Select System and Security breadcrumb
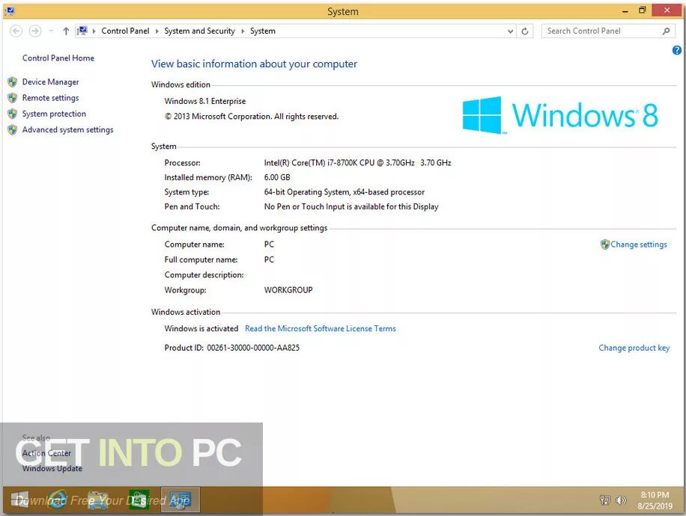The height and width of the screenshot is (516, 686). coord(199,31)
